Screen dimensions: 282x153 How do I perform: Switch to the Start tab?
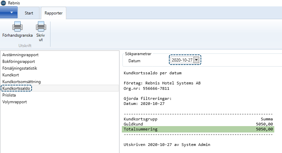(29, 13)
